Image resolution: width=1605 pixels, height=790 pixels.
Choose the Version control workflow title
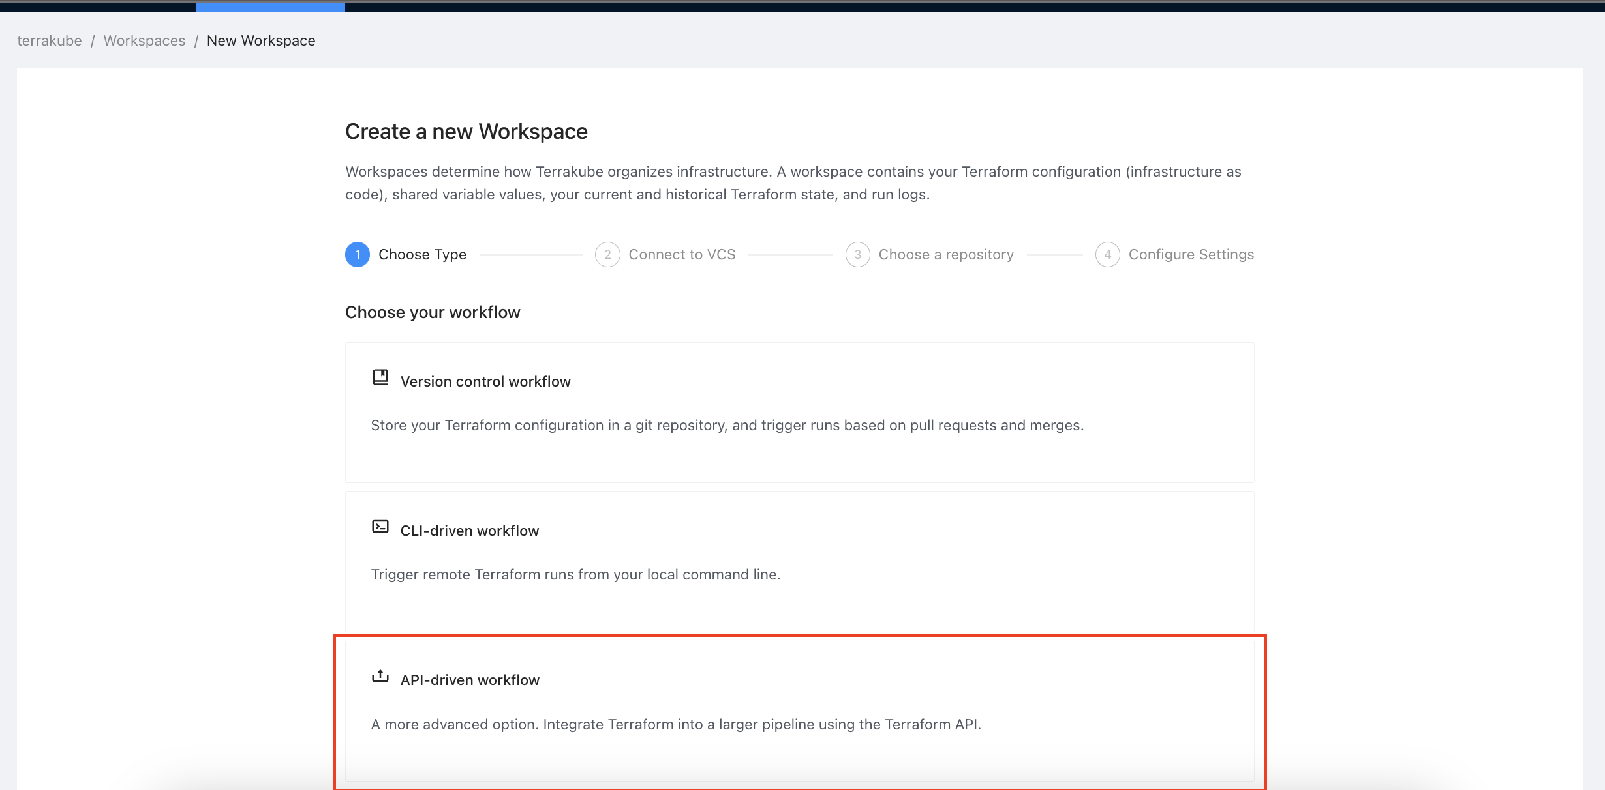pos(485,381)
